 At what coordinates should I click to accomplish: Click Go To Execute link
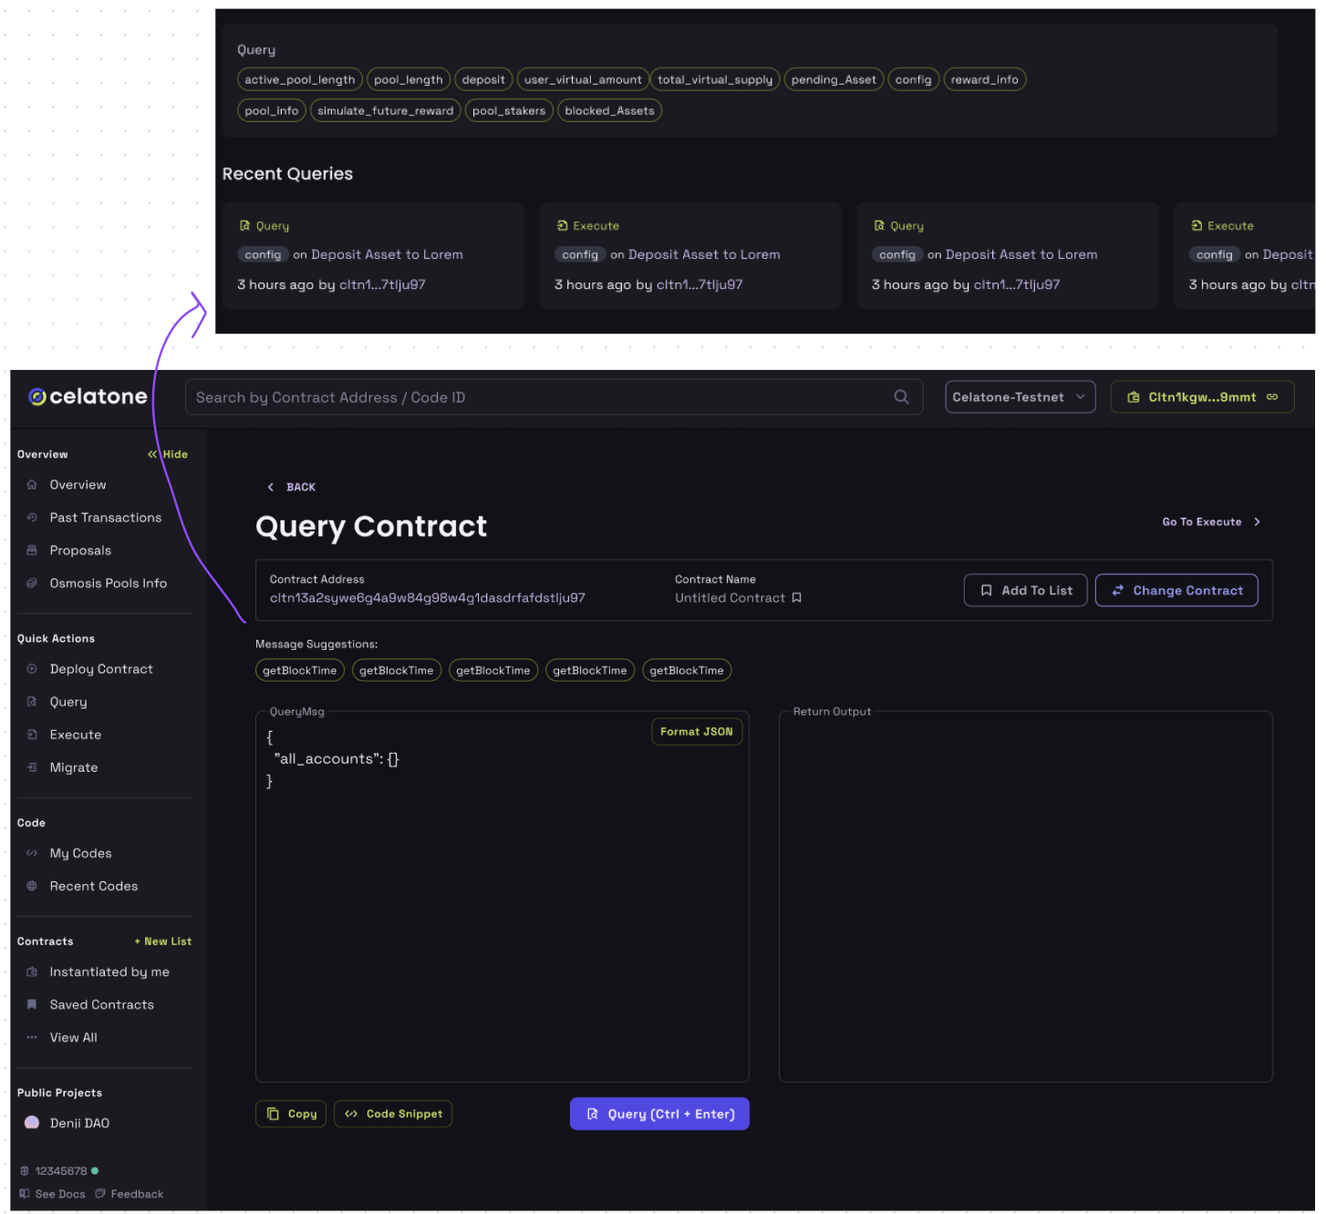(1211, 521)
